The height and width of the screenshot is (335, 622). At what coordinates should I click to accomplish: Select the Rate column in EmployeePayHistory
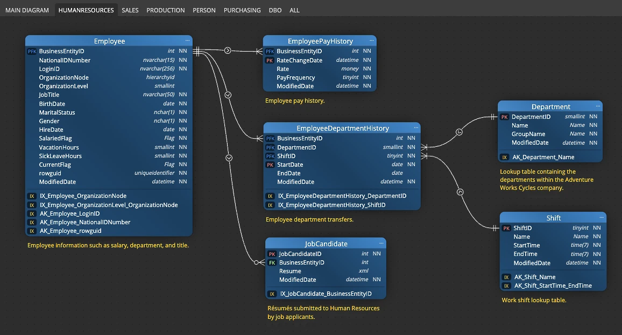320,69
